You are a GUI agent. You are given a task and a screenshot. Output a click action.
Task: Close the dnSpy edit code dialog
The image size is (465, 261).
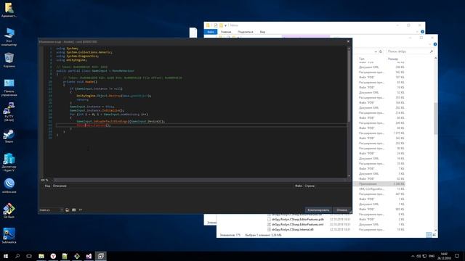[348, 41]
